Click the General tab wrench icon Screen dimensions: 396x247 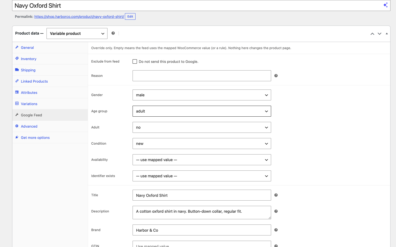tap(17, 47)
